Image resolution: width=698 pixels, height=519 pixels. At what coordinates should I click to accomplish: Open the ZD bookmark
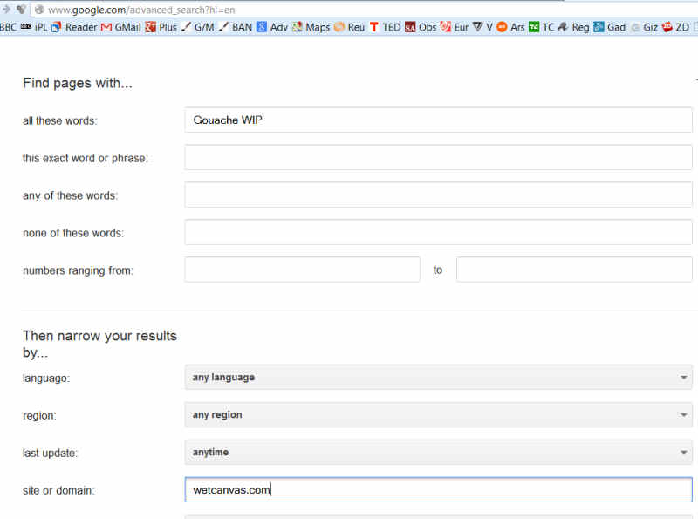tap(675, 28)
